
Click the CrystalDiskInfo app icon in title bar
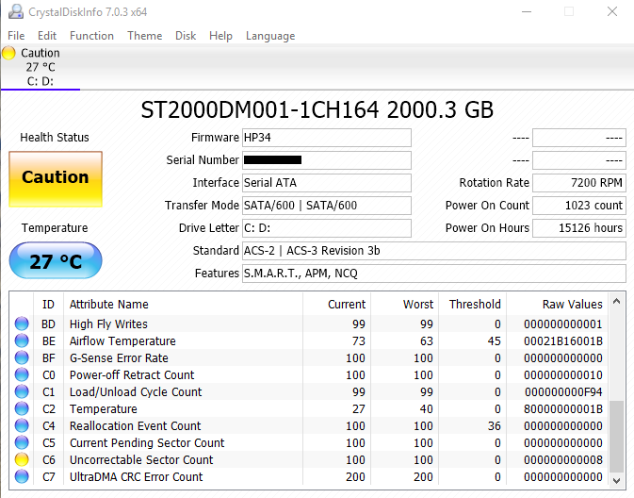click(16, 11)
